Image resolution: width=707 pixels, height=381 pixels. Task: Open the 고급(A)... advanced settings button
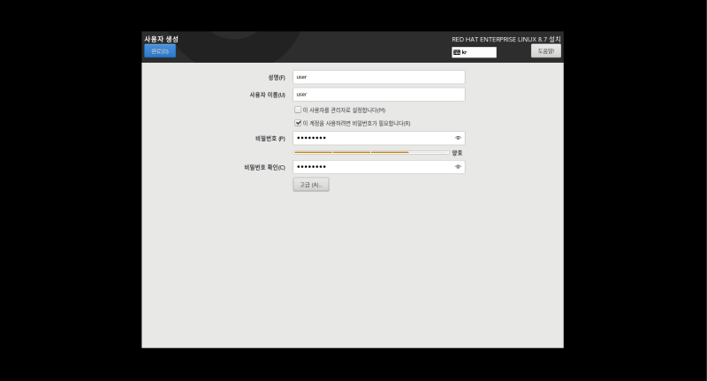click(x=311, y=185)
